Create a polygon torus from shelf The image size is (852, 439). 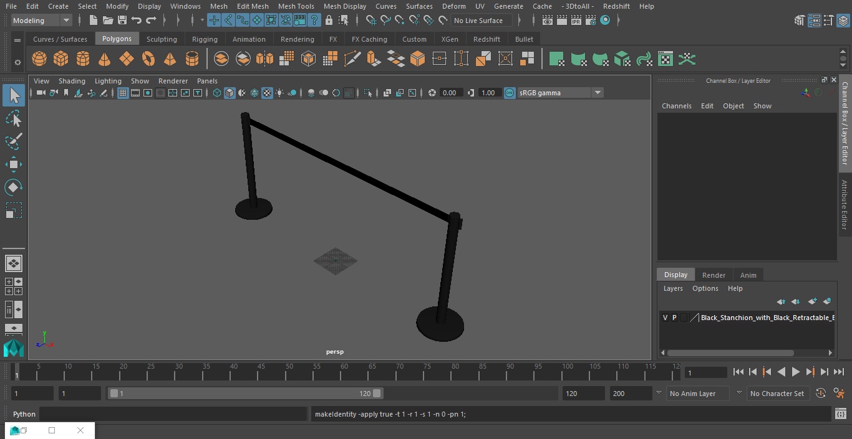(148, 59)
